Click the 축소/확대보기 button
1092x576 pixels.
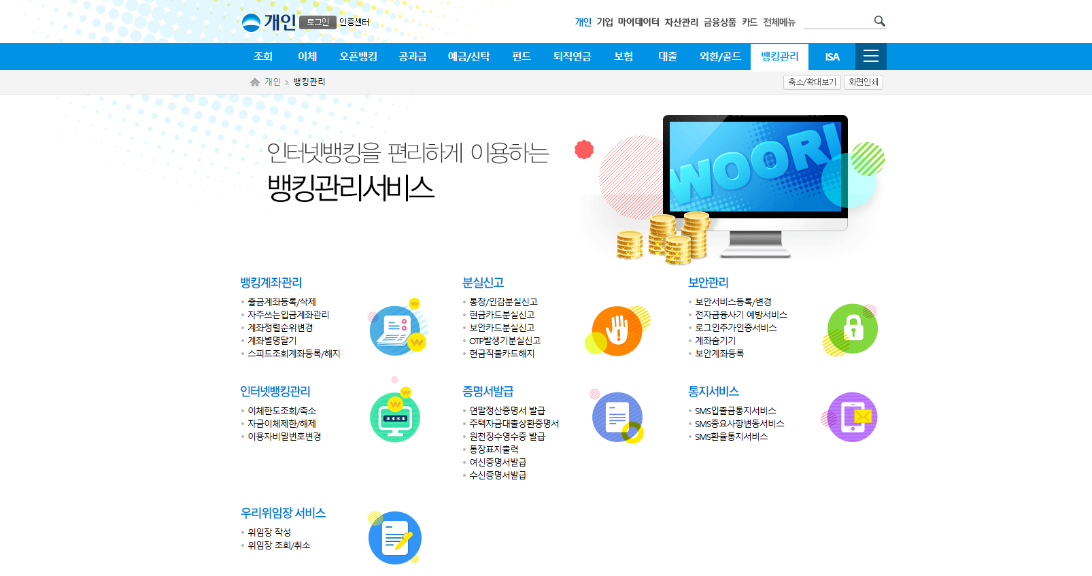tap(812, 82)
